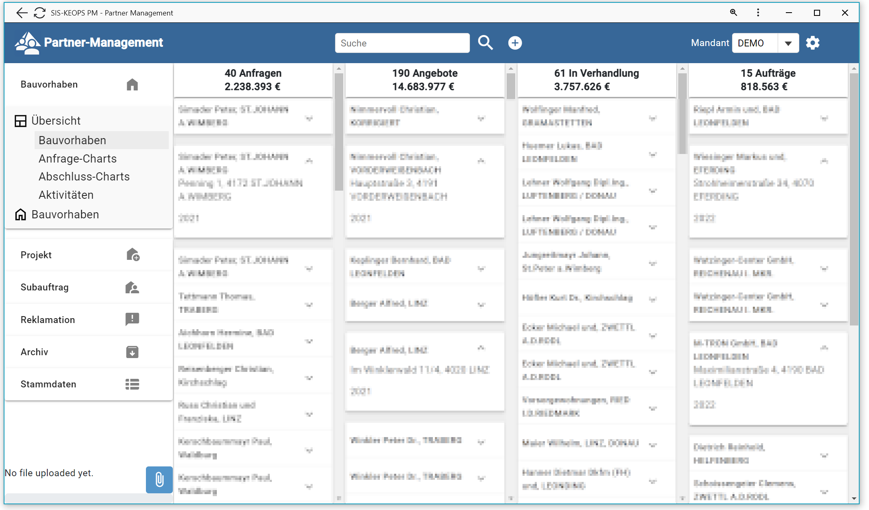Click the Archiv download-box icon
This screenshot has height=510, width=869.
click(x=132, y=352)
